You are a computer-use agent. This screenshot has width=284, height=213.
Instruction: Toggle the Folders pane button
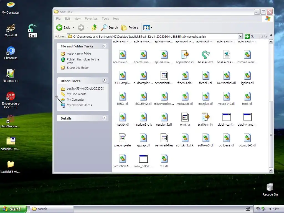point(130,27)
